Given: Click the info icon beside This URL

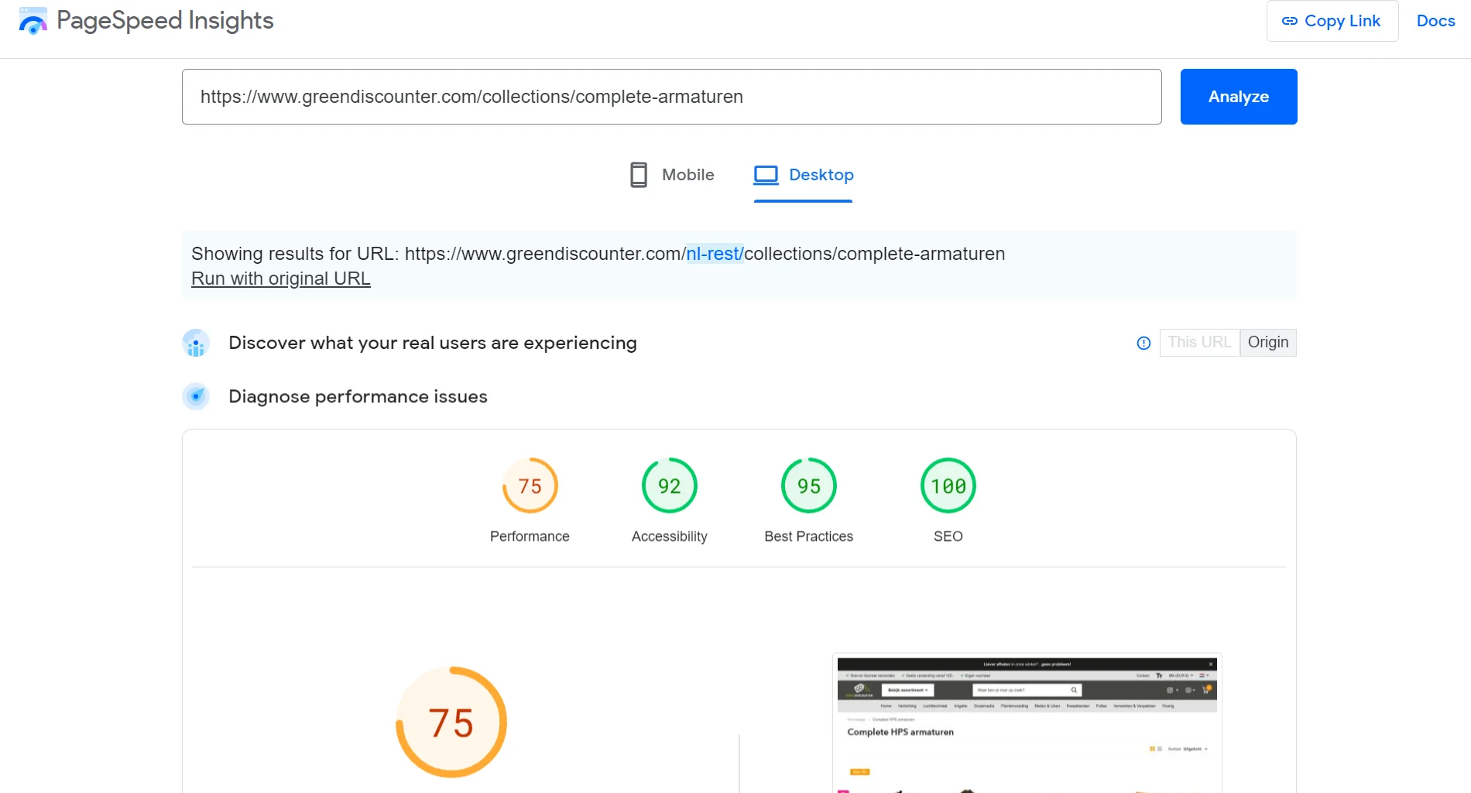Looking at the screenshot, I should coord(1144,343).
